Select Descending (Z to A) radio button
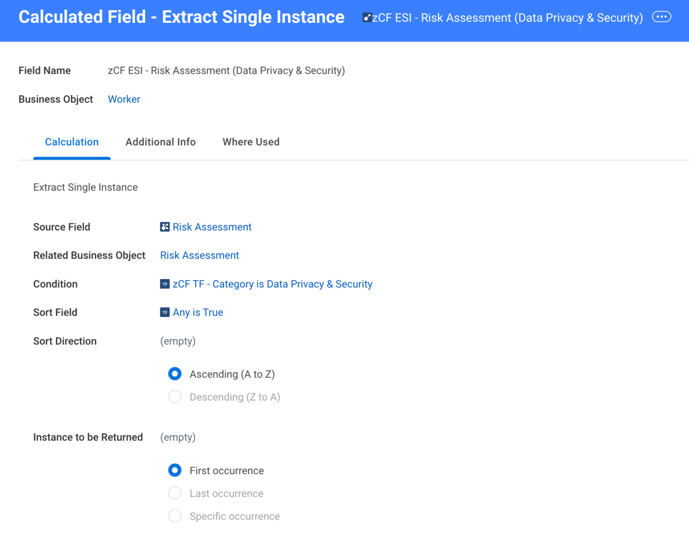Viewport: 689px width, 550px height. point(175,397)
